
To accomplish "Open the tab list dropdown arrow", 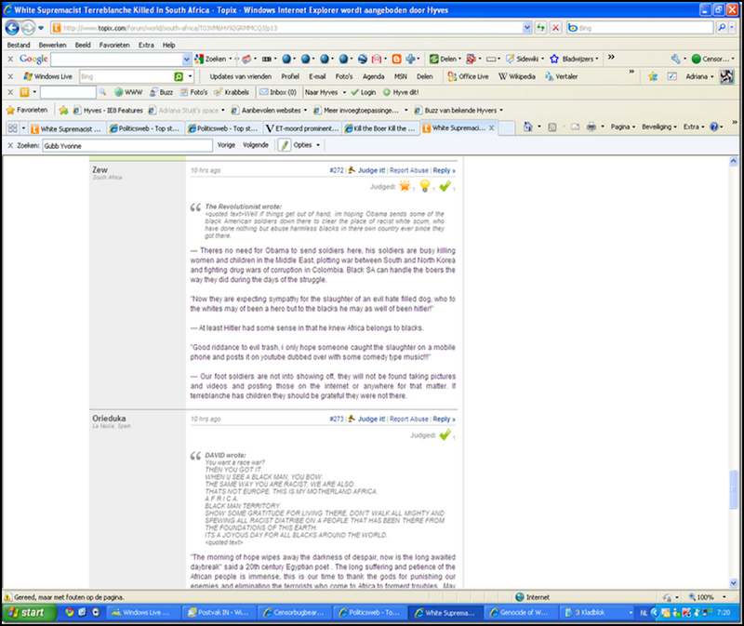I will (23, 128).
